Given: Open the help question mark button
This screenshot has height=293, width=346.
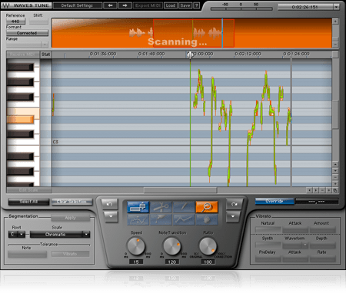Looking at the screenshot, I should [x=197, y=5].
